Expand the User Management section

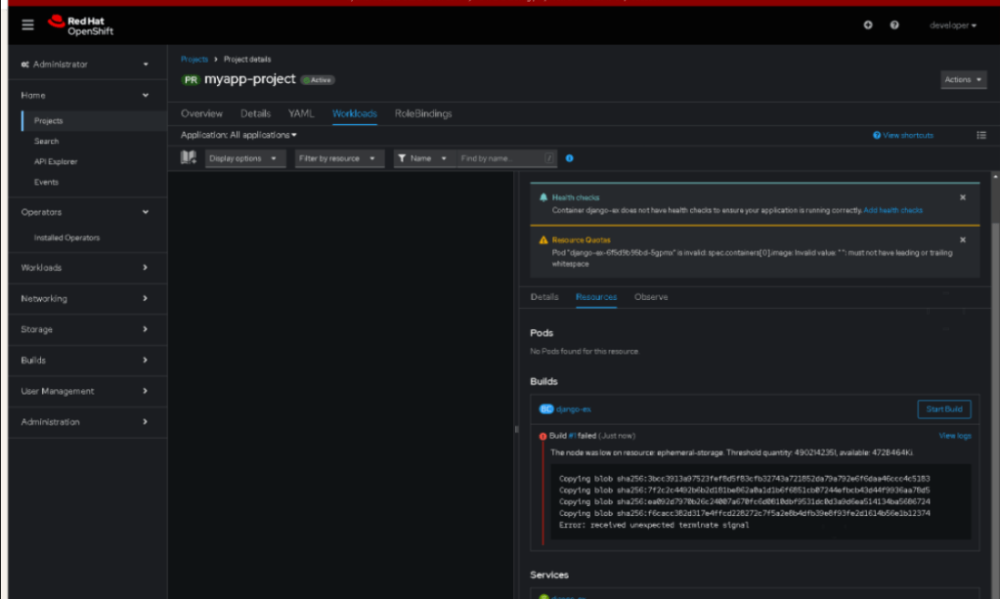point(84,391)
